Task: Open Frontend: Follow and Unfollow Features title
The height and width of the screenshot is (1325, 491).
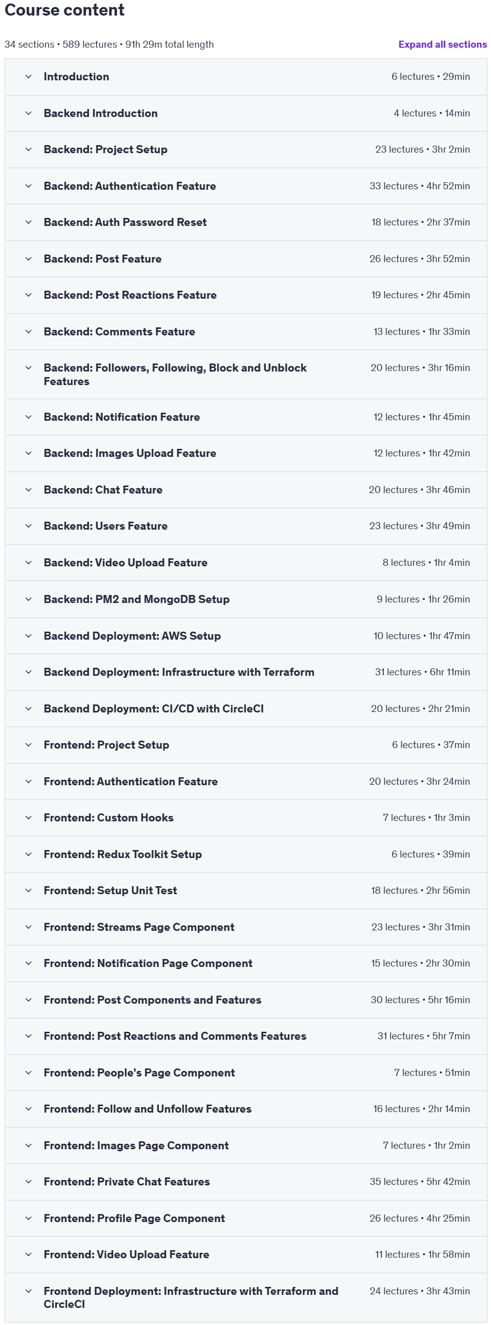Action: (x=147, y=1109)
